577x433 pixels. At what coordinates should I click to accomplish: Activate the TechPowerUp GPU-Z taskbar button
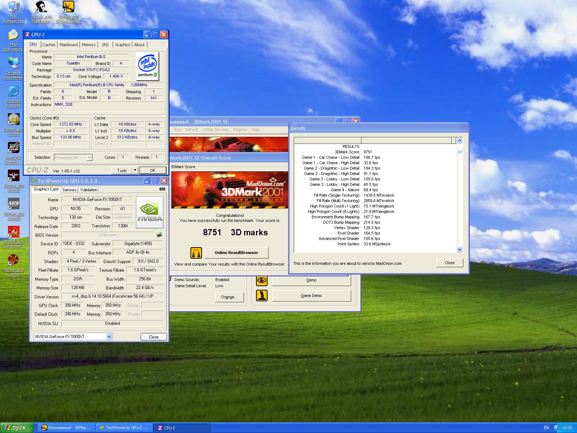(124, 428)
